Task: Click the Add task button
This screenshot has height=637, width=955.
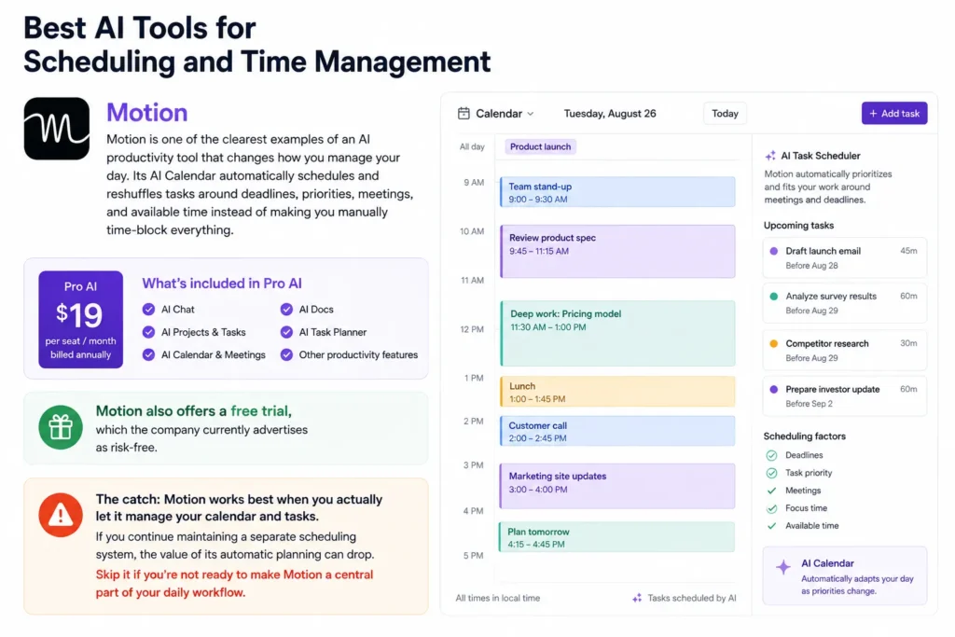Action: (894, 113)
